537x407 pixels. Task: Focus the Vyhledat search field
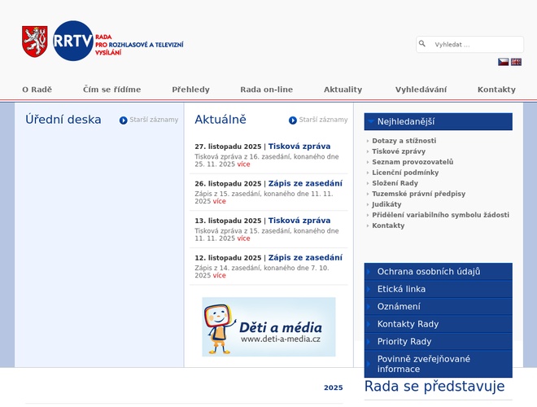point(475,45)
